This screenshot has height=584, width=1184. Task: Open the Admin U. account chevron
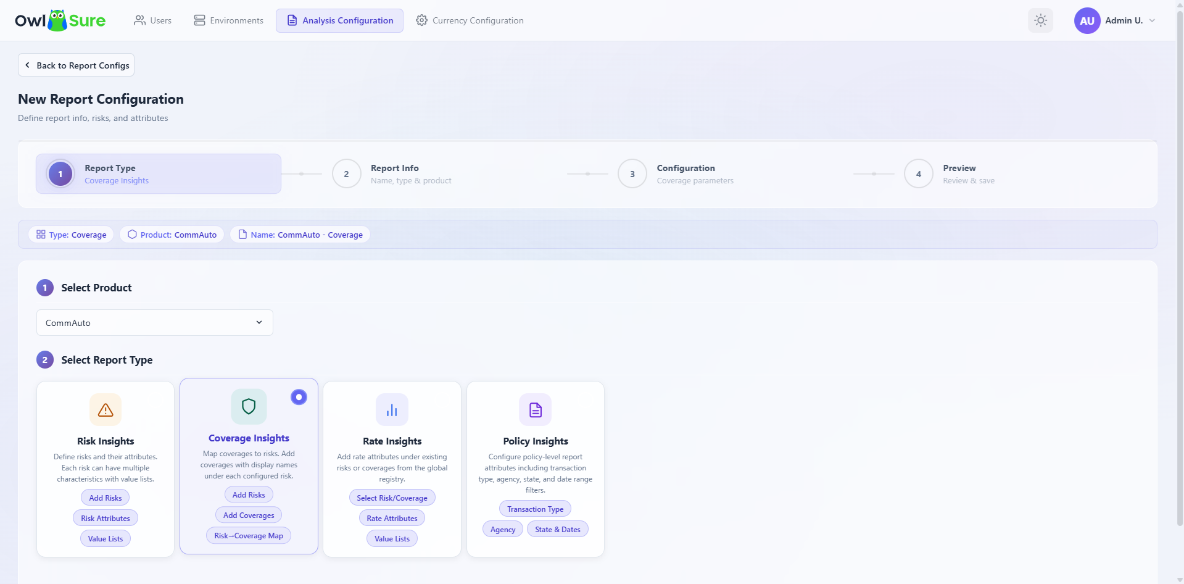1152,20
